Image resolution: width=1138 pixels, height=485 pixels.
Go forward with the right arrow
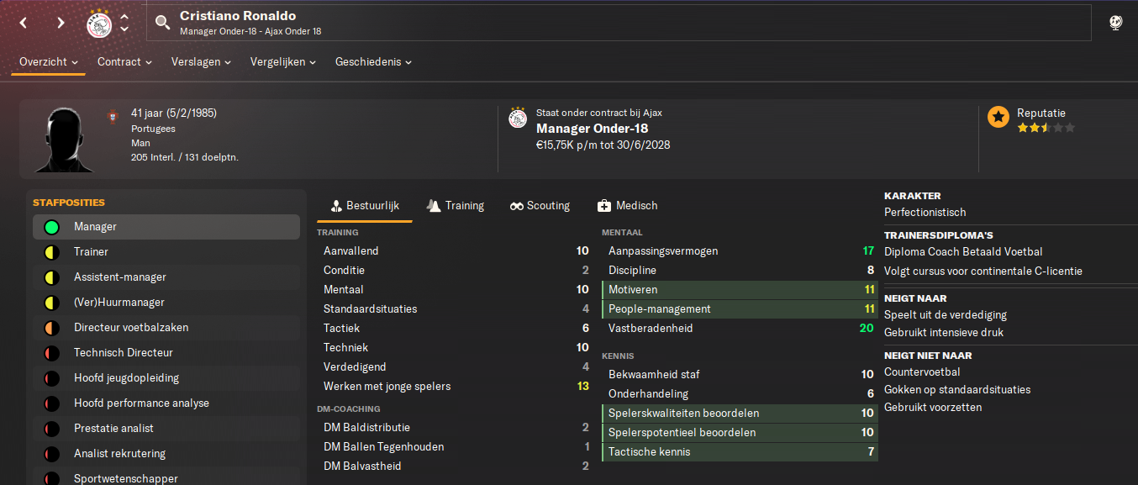[61, 23]
